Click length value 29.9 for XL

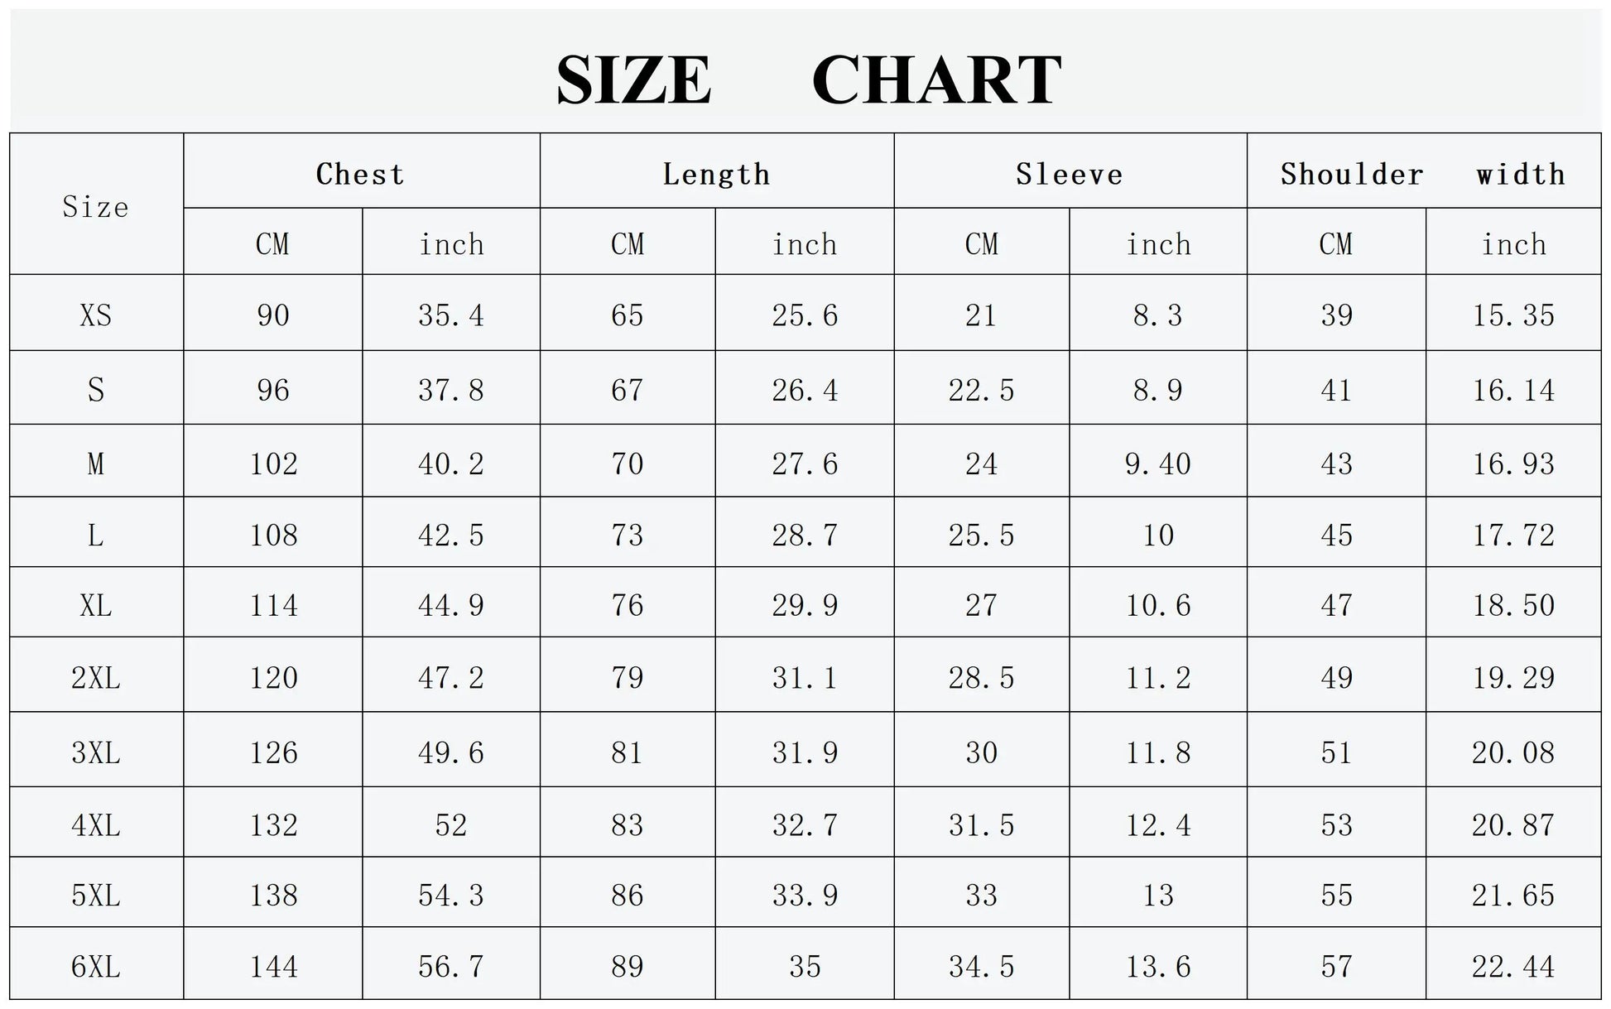pyautogui.click(x=805, y=605)
